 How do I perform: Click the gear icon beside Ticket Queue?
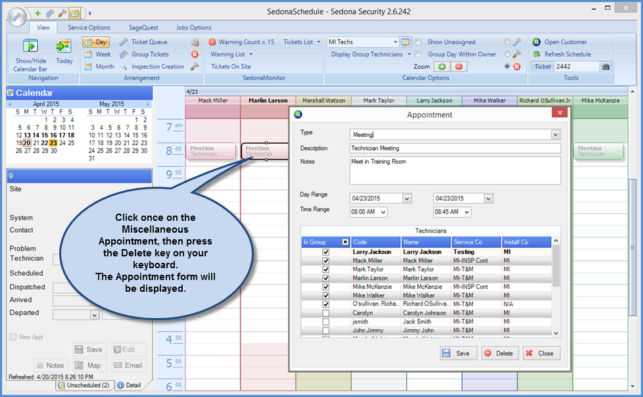point(195,42)
